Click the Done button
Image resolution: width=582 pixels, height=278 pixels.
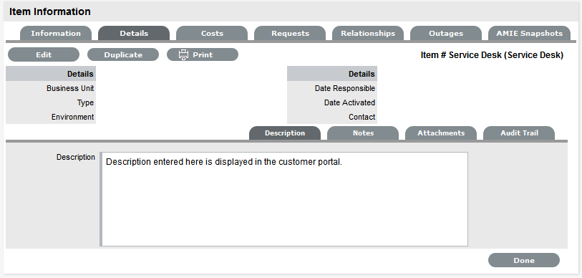tap(524, 261)
